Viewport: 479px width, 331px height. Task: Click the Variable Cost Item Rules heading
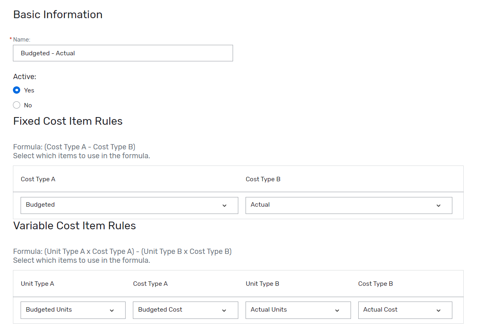click(x=75, y=226)
